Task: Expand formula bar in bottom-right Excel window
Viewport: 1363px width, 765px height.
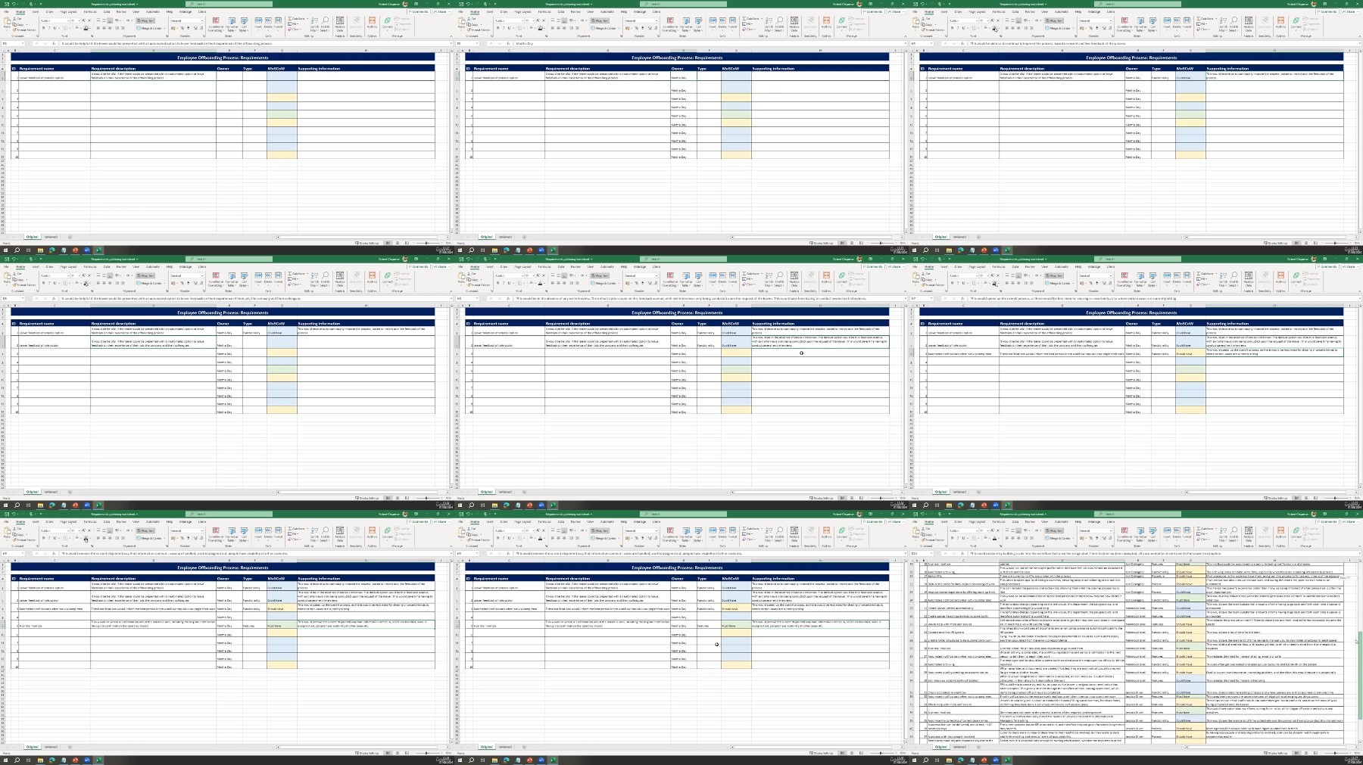Action: (1359, 553)
